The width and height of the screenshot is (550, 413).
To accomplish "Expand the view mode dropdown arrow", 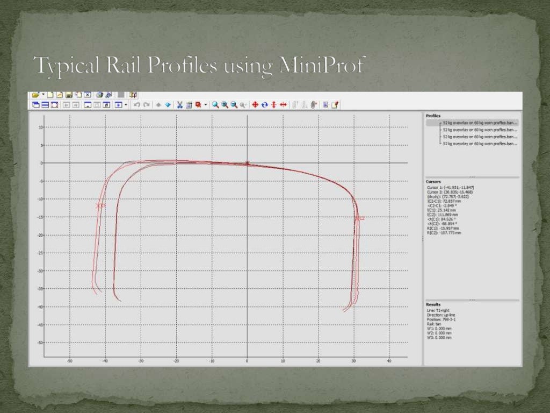I will (x=126, y=104).
